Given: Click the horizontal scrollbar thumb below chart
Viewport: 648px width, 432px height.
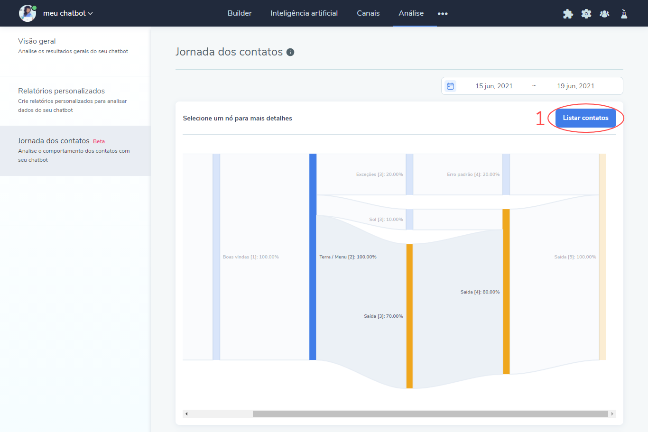Looking at the screenshot, I should [x=430, y=414].
